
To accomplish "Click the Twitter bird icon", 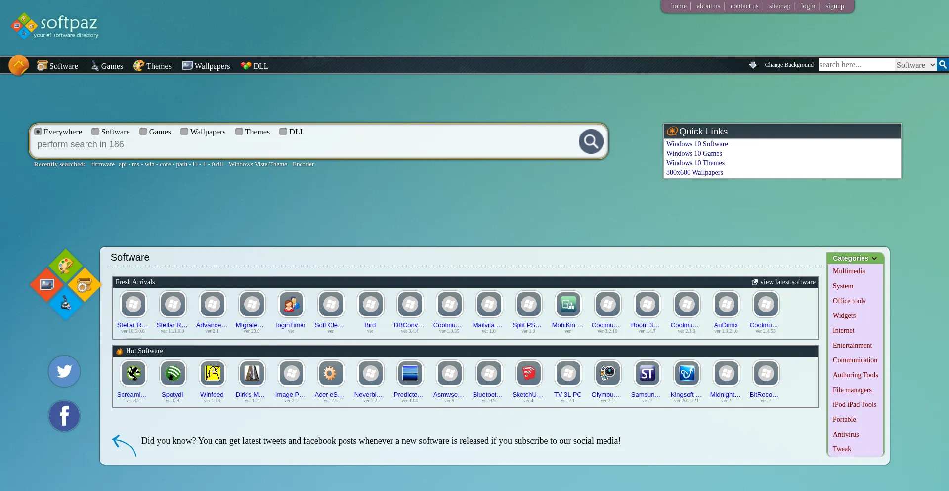I will coord(64,371).
